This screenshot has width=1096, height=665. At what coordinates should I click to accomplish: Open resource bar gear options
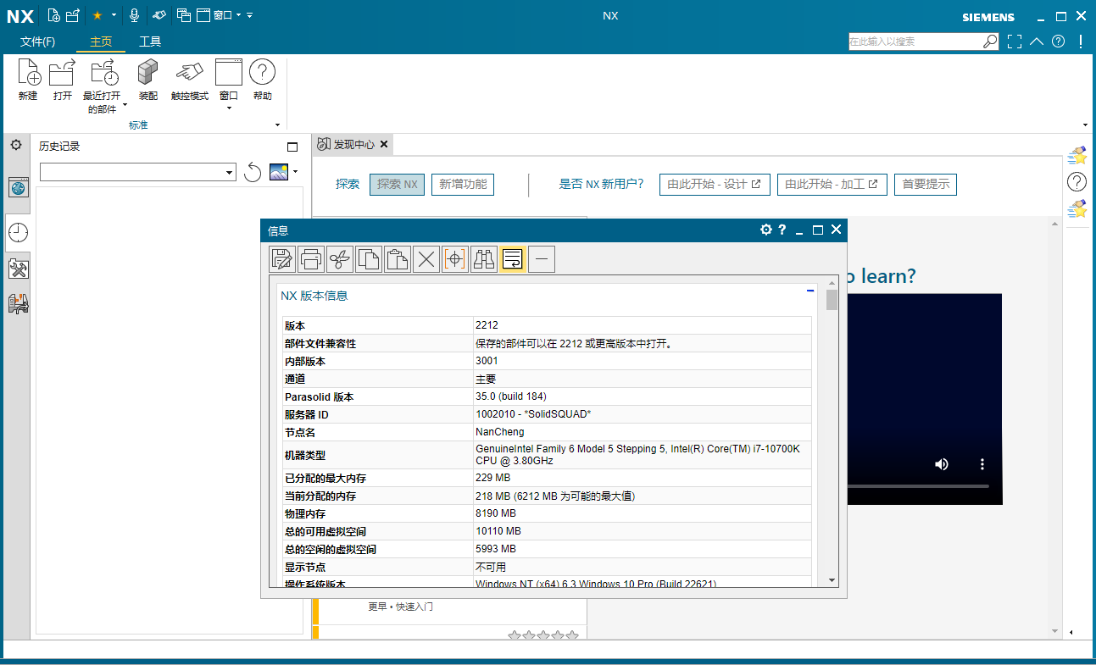(15, 146)
